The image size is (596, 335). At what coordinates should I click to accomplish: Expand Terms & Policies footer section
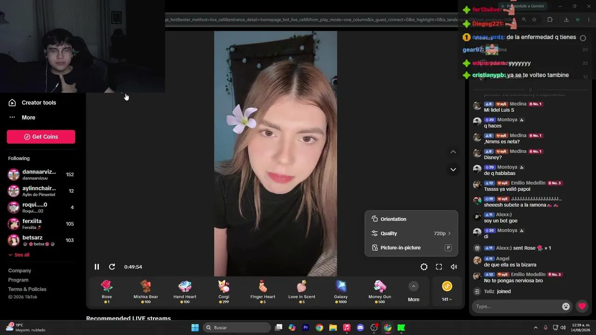coord(27,289)
